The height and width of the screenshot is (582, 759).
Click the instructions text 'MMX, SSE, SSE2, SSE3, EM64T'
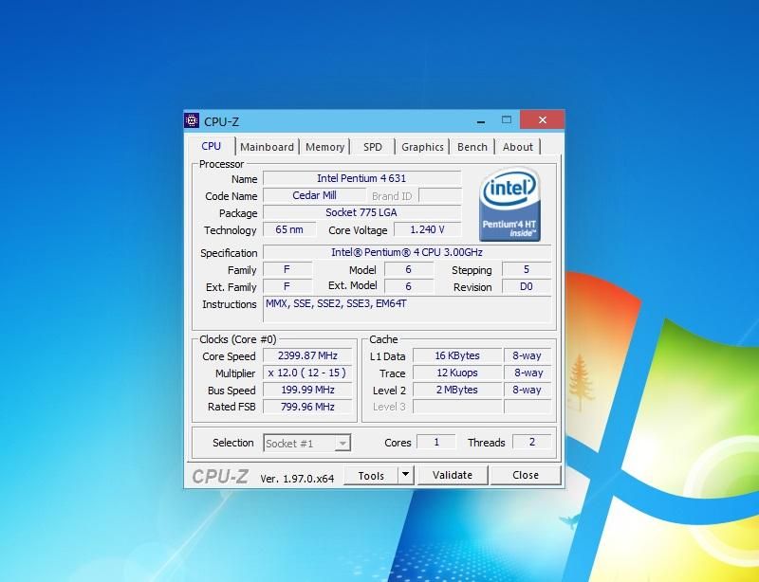(x=336, y=304)
